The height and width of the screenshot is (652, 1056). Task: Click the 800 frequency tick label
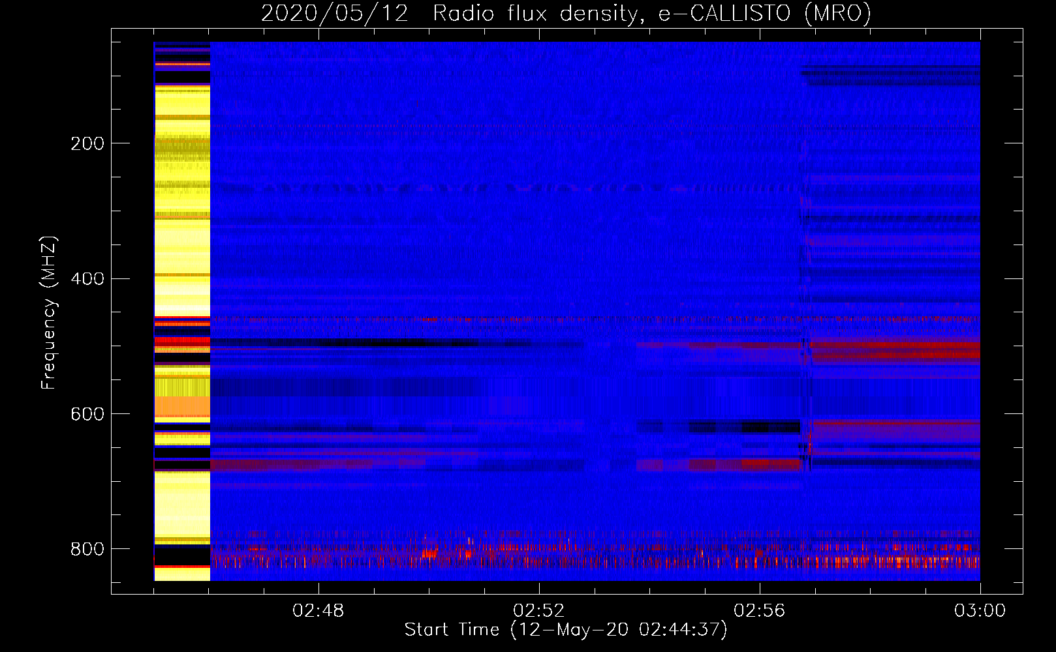pyautogui.click(x=87, y=549)
